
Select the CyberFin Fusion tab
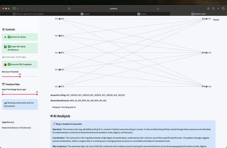(x=199, y=14)
